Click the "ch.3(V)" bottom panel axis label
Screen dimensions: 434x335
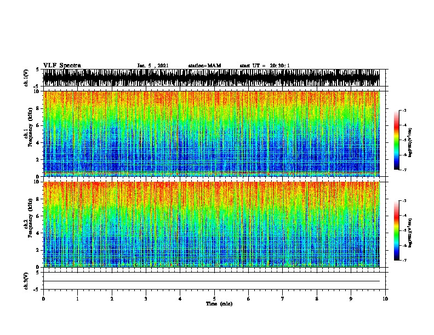click(x=26, y=281)
